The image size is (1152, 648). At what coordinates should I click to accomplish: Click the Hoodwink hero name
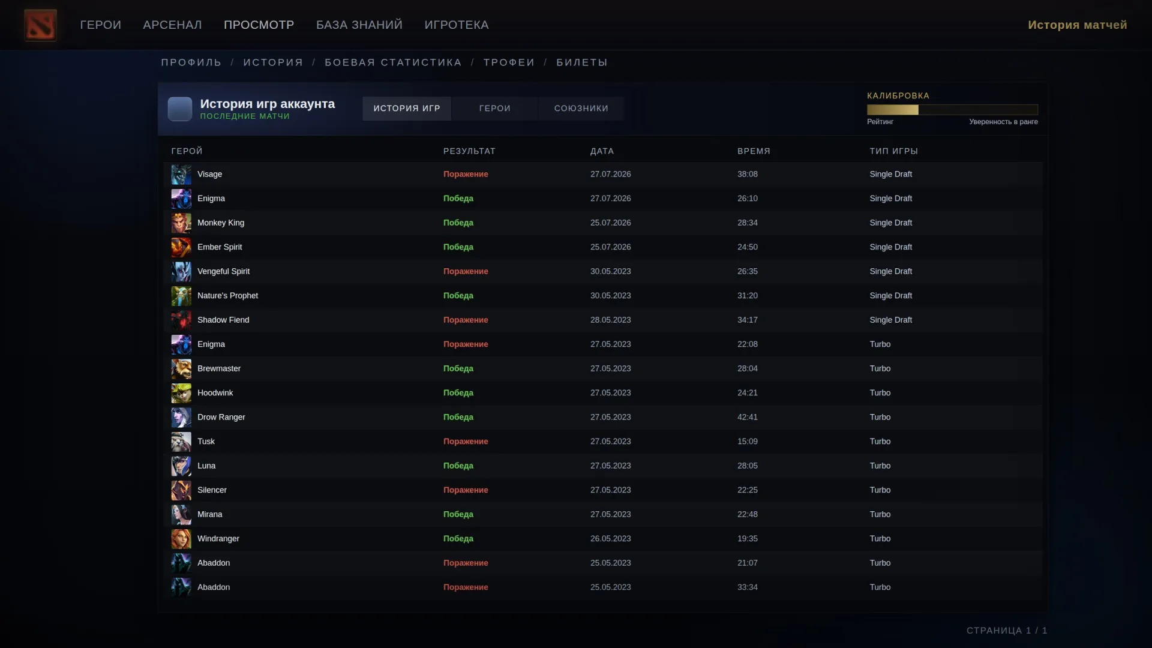coord(215,393)
